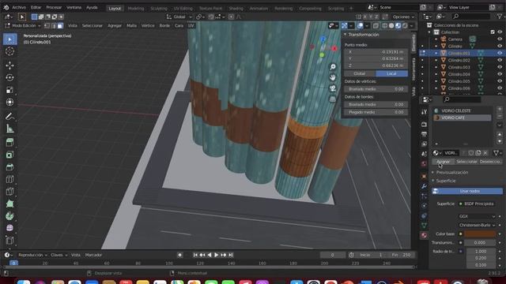This screenshot has width=506, height=284.
Task: Open the GGX distribution dropdown
Action: coord(477,216)
